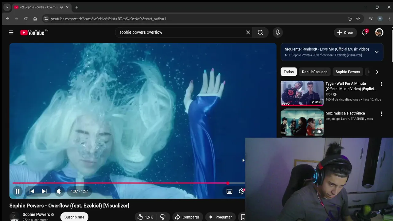393x221 pixels.
Task: Click the video title Sophie Powers - Overflow
Action: click(69, 206)
